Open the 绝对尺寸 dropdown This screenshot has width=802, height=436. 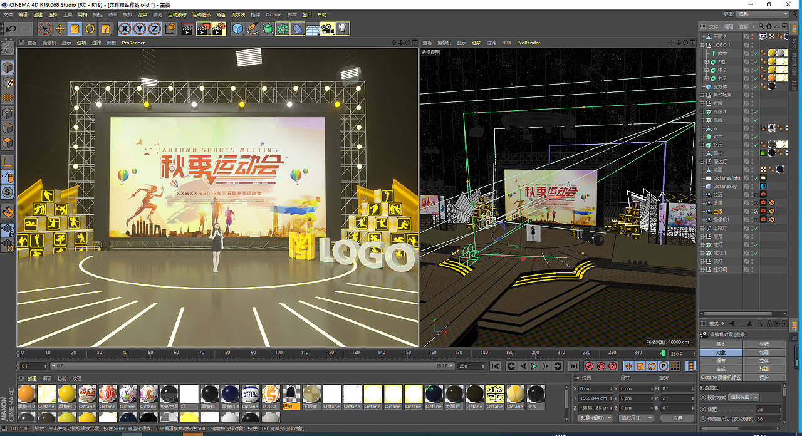(635, 418)
